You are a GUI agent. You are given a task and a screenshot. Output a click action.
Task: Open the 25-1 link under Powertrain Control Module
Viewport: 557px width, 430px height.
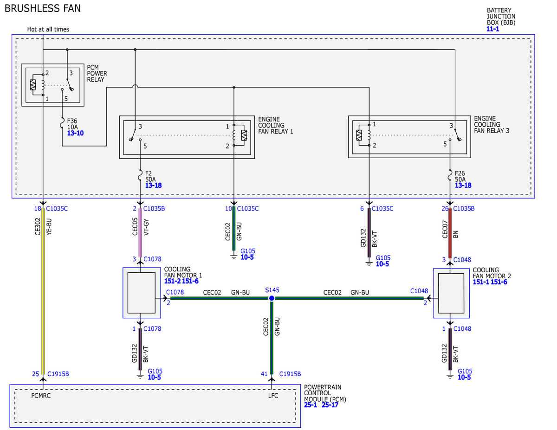pos(311,405)
